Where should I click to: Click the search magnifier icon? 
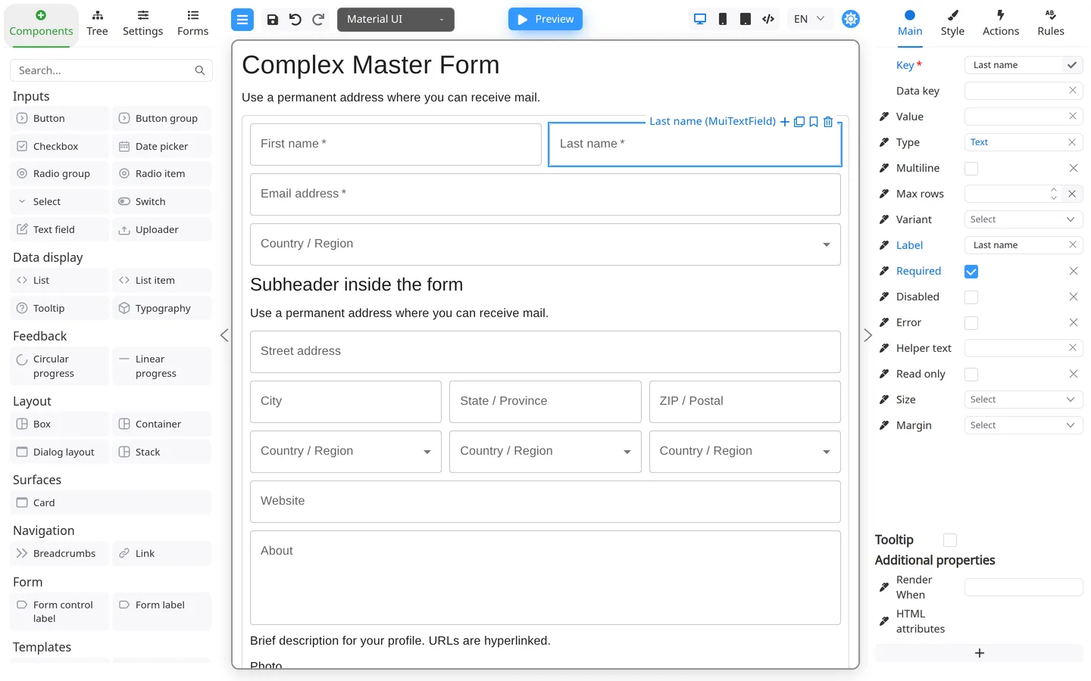(200, 70)
